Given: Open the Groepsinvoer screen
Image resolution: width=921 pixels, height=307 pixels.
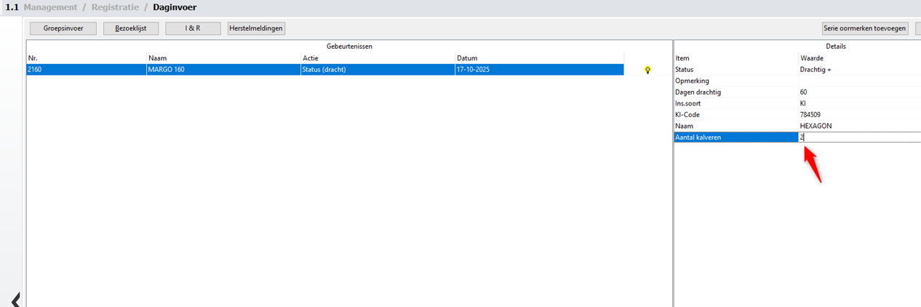Looking at the screenshot, I should coord(63,28).
